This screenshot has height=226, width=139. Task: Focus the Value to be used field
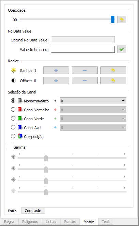pos(83,49)
